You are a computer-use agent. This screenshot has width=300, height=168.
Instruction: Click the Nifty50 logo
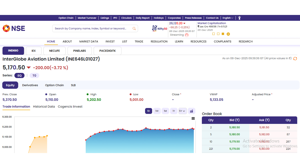tap(160, 28)
